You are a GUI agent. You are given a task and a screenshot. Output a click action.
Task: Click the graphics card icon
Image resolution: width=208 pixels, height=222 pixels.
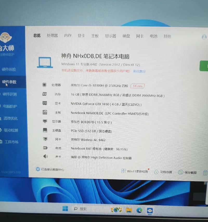click(x=45, y=103)
